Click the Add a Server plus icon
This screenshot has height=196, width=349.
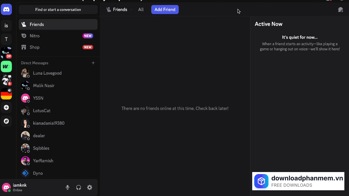6,108
